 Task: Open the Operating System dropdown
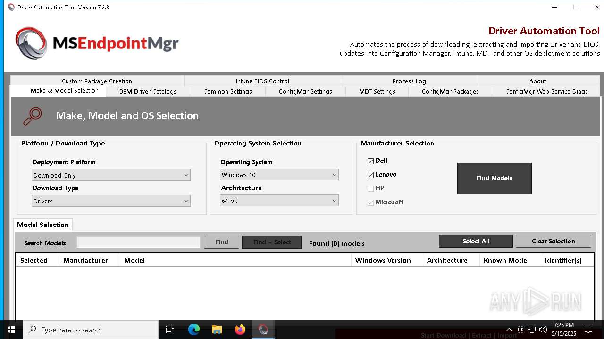coord(279,175)
